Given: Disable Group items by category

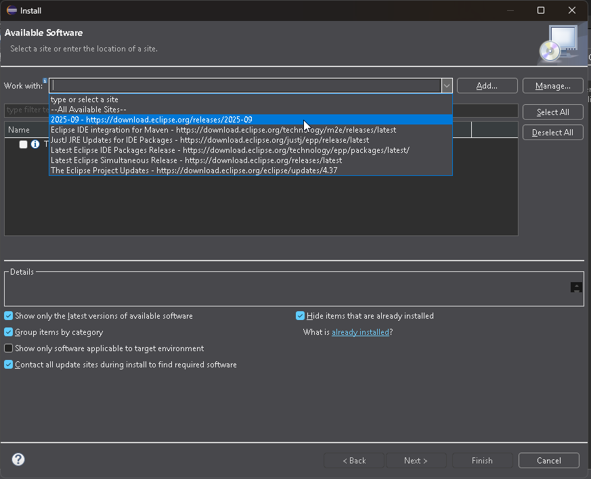Looking at the screenshot, I should tap(8, 332).
